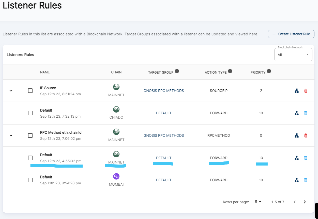
Task: Open DEFAULT target group link in Chiado row
Action: pyautogui.click(x=164, y=113)
